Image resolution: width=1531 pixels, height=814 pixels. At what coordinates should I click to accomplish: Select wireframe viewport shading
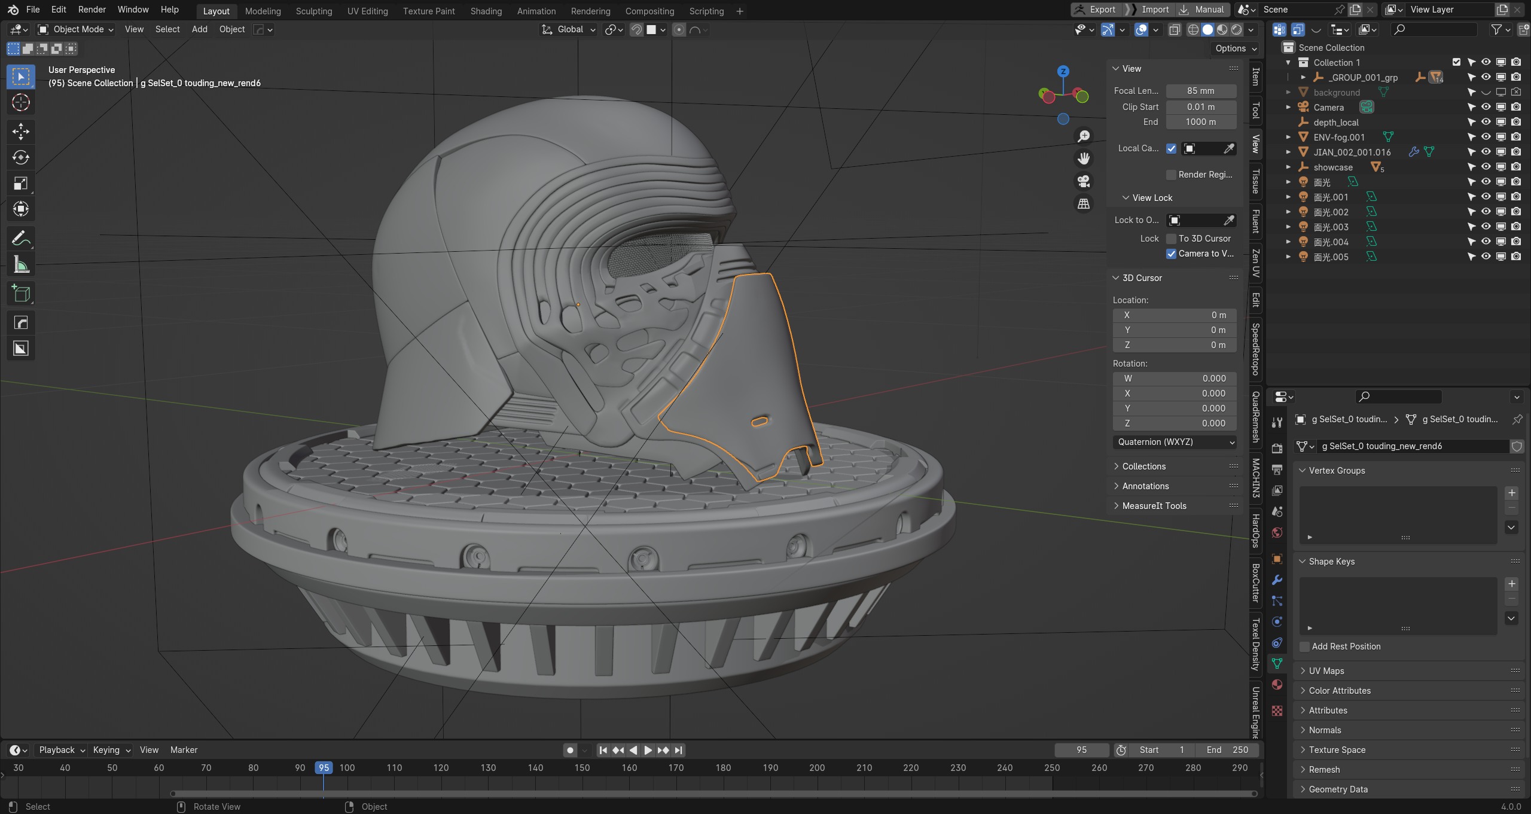[x=1193, y=29]
